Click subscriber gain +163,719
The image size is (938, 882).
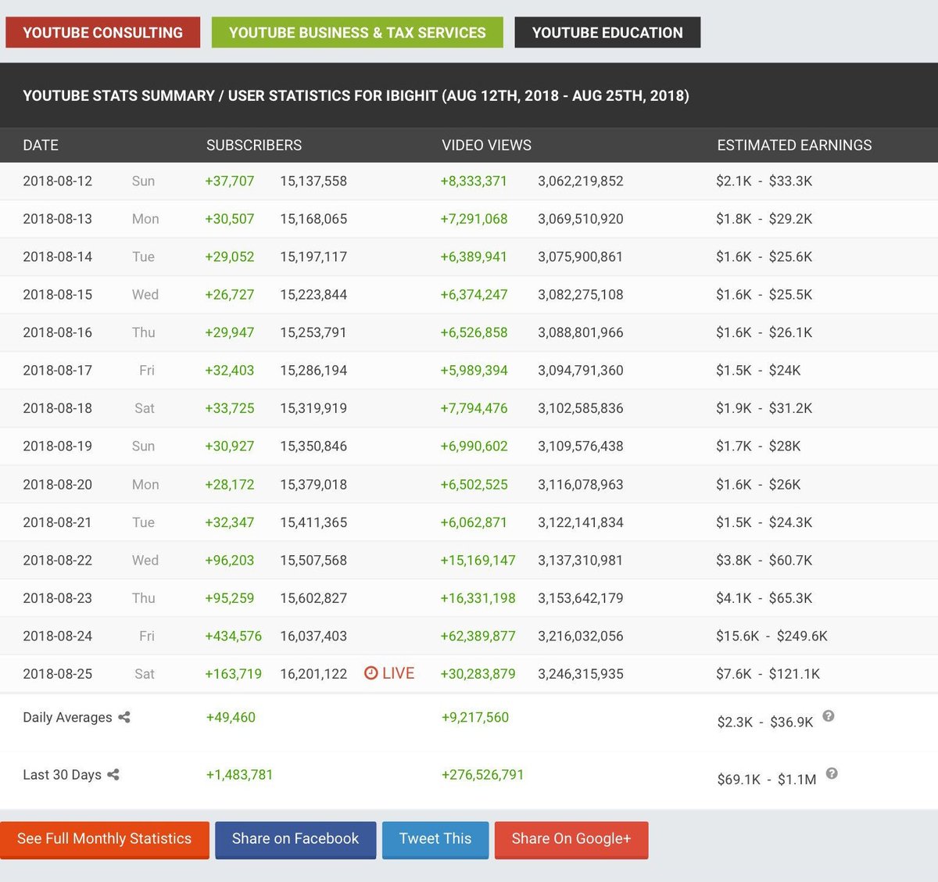tap(233, 674)
